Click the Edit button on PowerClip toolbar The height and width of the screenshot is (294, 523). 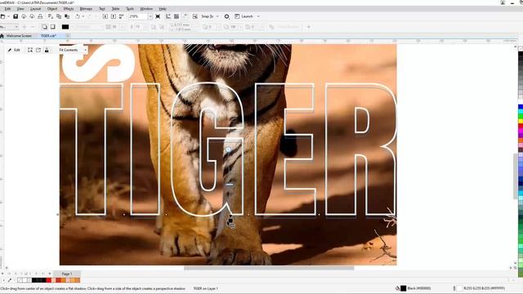click(x=14, y=50)
